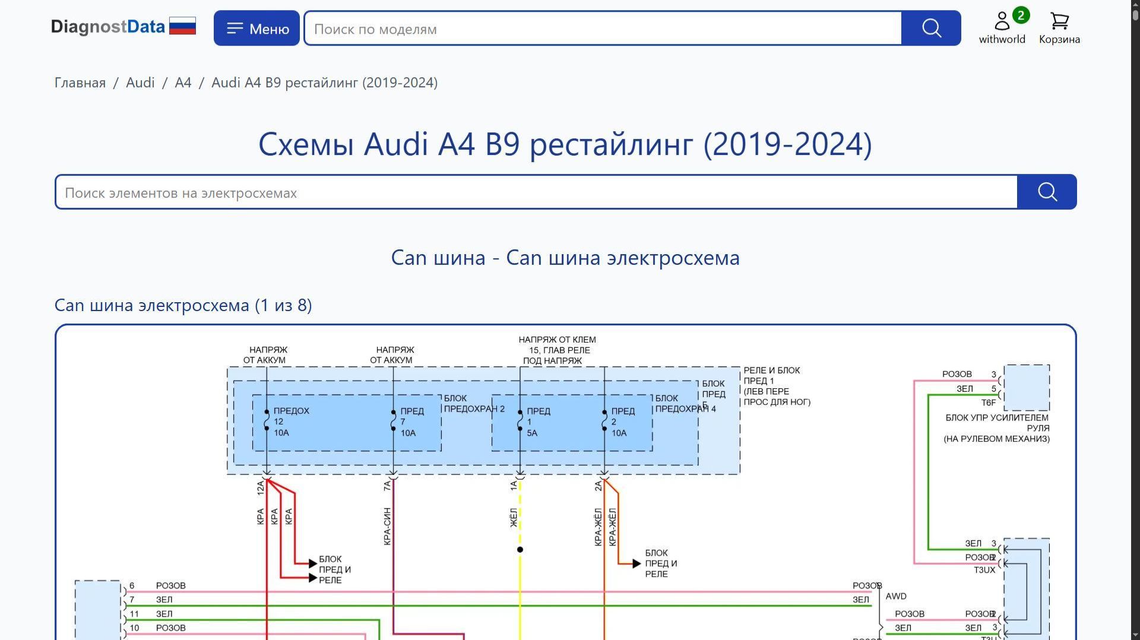Submit the model search magnifier button

(931, 28)
